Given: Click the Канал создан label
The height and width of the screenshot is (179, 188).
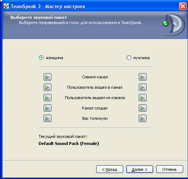Looking at the screenshot, I should [x=95, y=108].
